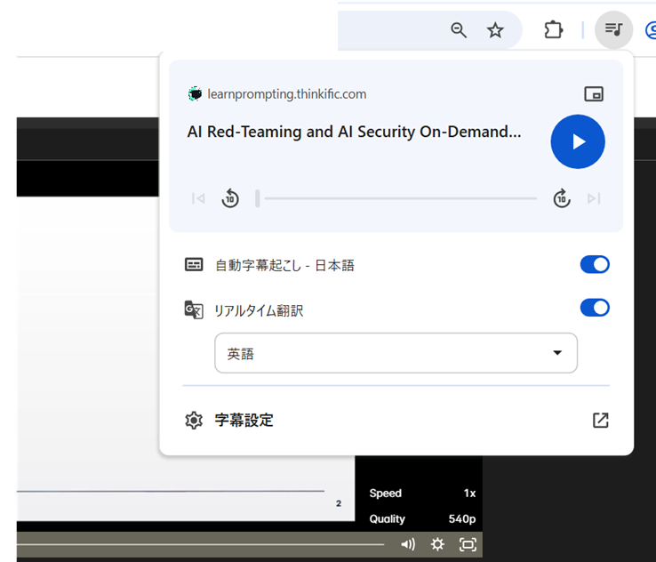Viewport: 656px width, 562px height.
Task: Disable the リアルタイム翻訳 toggle
Action: pos(595,308)
